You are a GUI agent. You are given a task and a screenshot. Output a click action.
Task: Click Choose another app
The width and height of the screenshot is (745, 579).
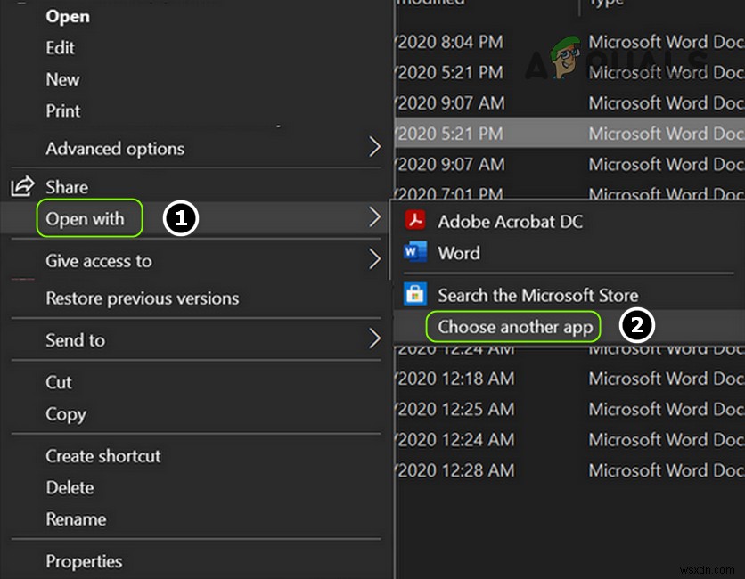tap(515, 327)
